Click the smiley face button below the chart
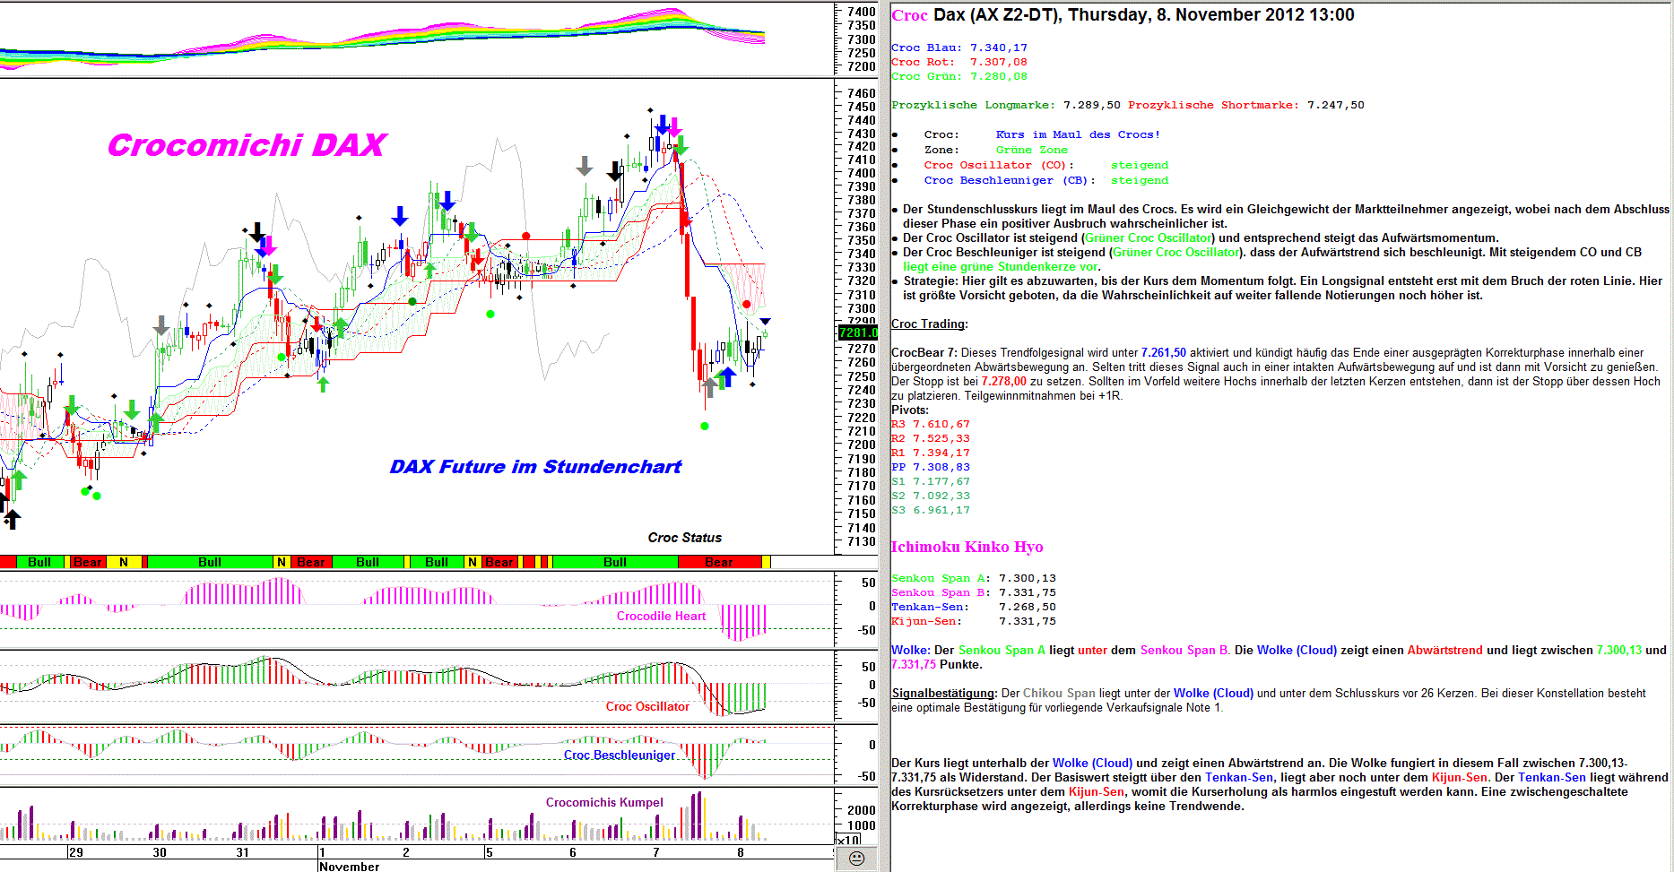 coord(856,859)
